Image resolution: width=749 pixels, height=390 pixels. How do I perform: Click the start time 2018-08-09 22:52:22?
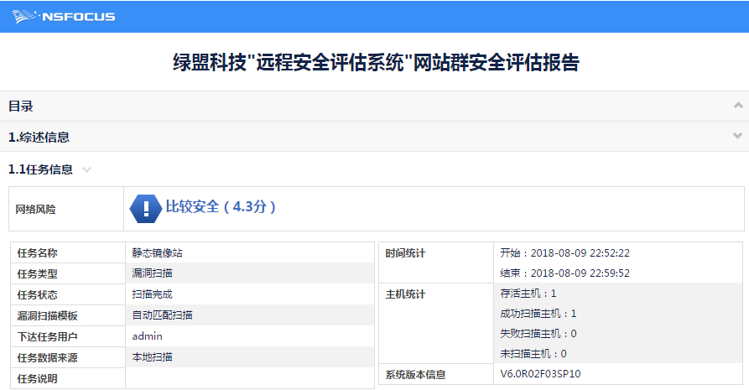point(580,252)
